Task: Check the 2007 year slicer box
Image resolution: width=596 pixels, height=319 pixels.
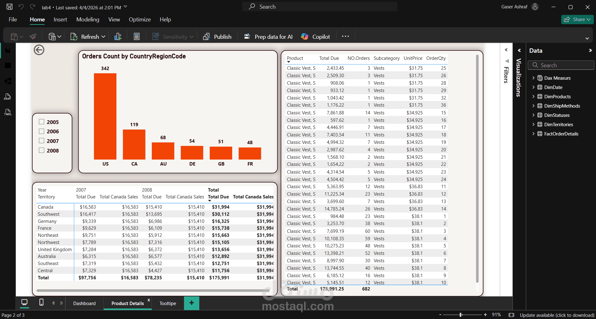Action: [x=42, y=141]
